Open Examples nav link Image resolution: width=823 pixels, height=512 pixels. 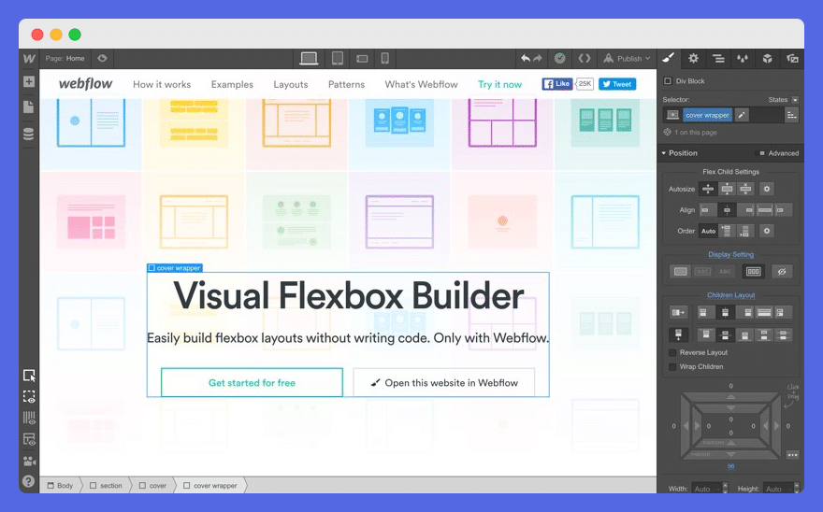click(x=232, y=84)
